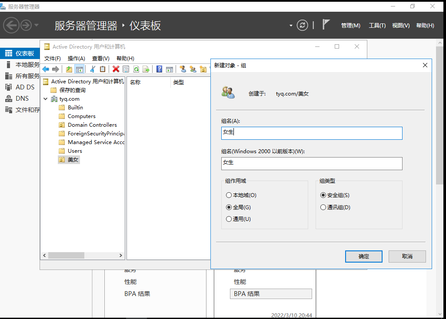Open the dropdown next to Server Manager navigation arrows

[x=37, y=25]
